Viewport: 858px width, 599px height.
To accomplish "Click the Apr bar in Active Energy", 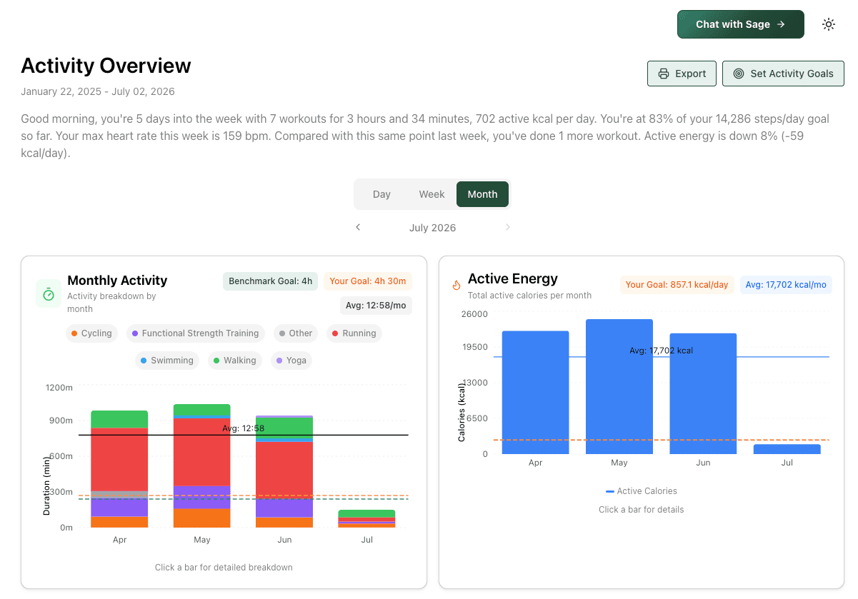I will [535, 393].
